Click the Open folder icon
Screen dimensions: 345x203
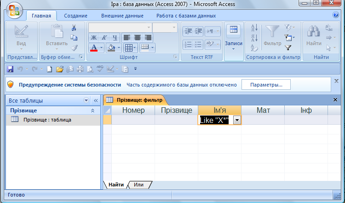(x=60, y=69)
